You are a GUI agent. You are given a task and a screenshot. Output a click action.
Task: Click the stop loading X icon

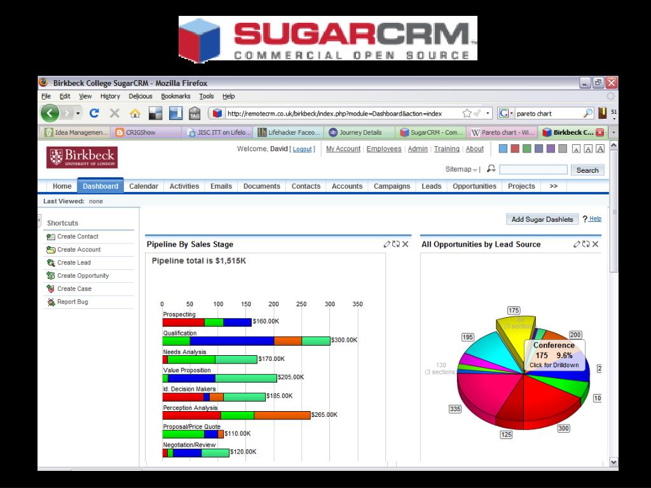pyautogui.click(x=114, y=113)
